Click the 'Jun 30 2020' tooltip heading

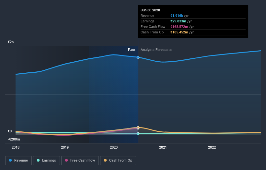(150, 10)
